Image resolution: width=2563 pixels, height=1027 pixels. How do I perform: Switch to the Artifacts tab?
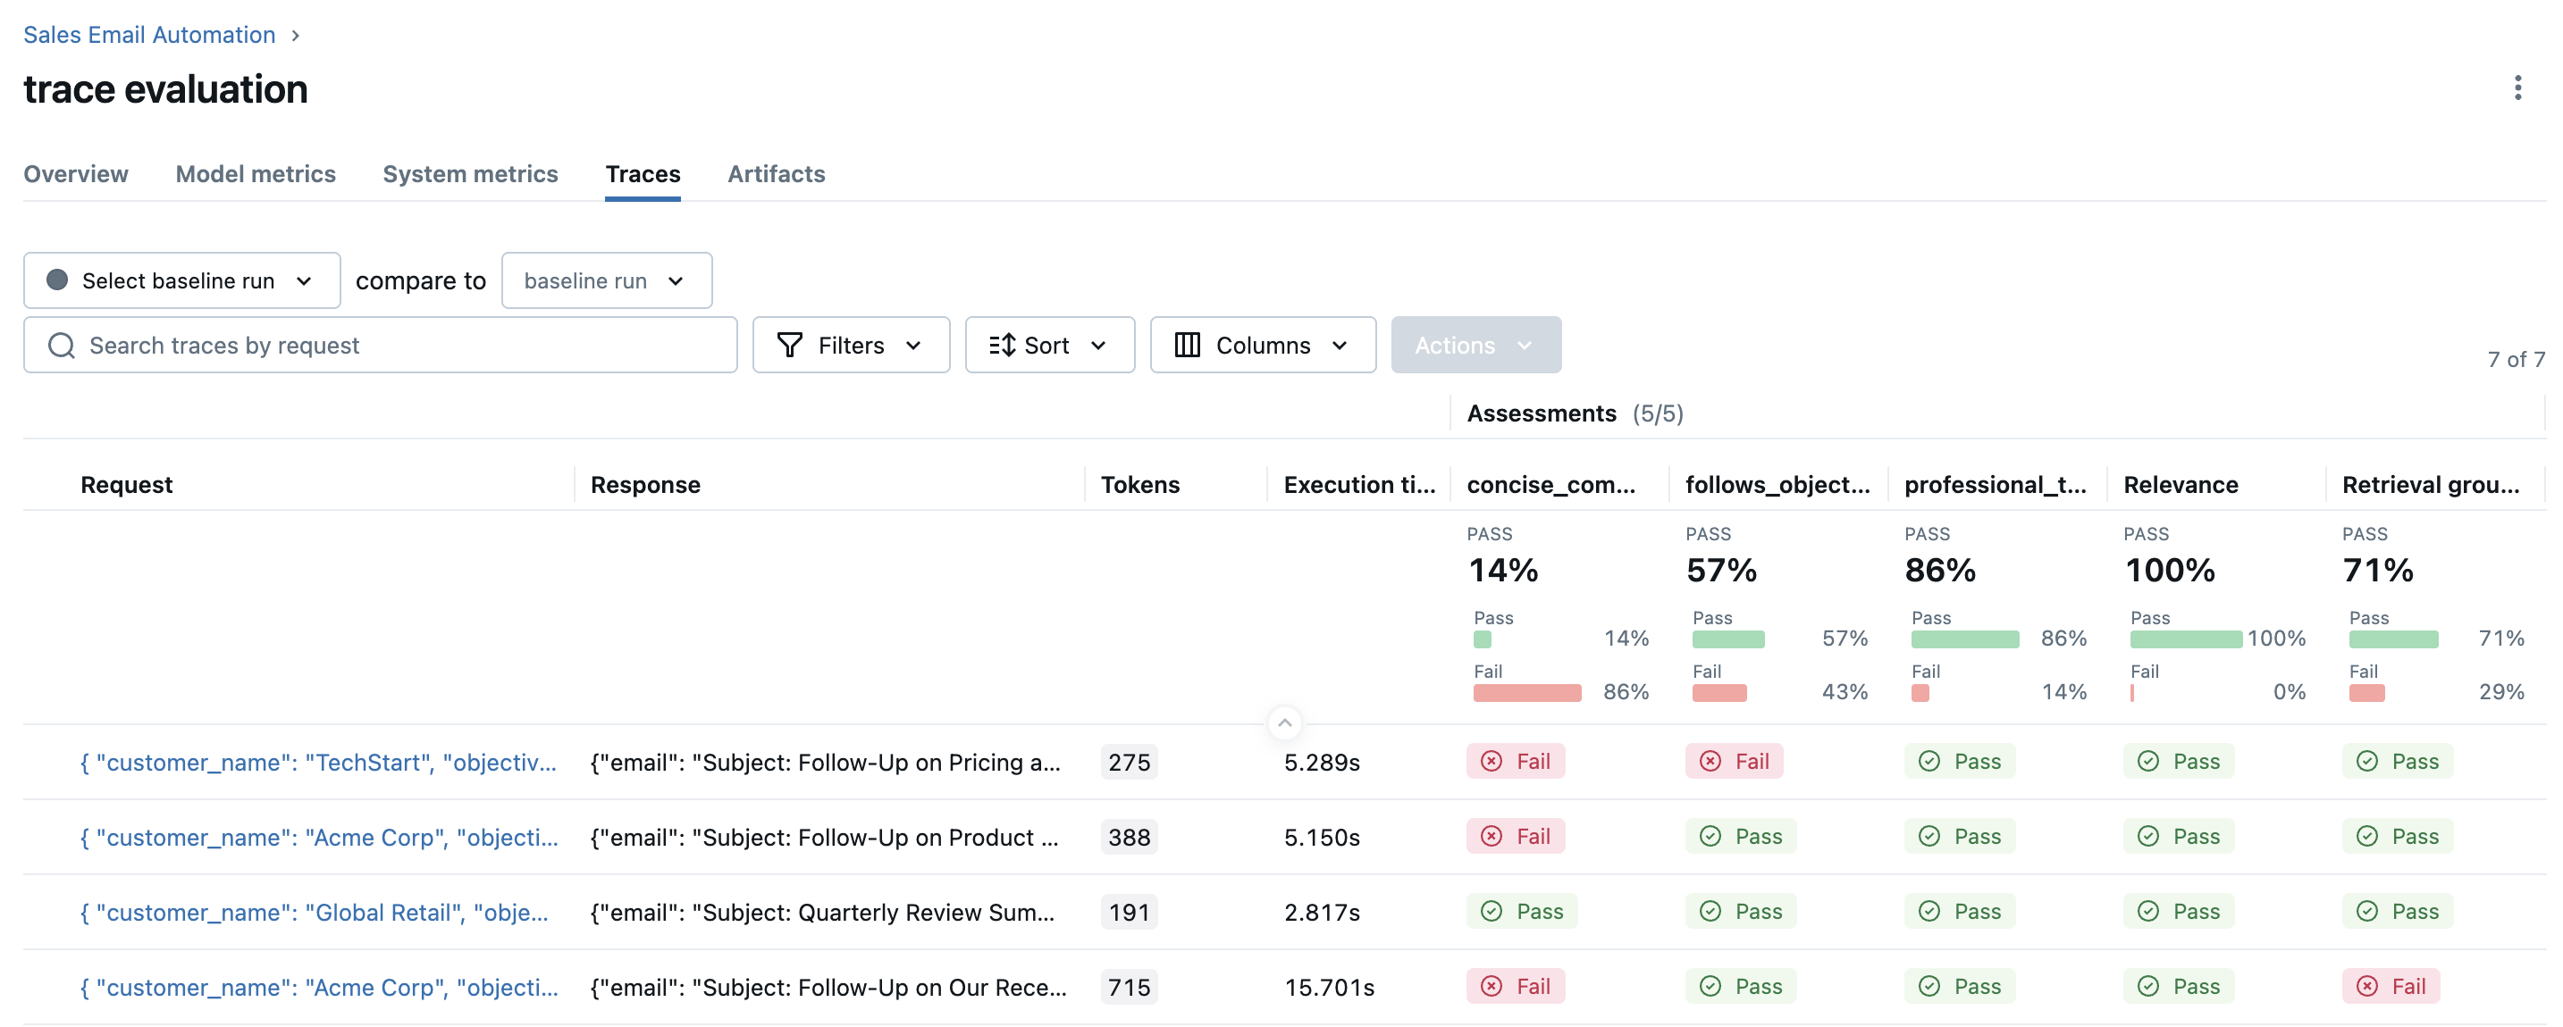(x=776, y=174)
